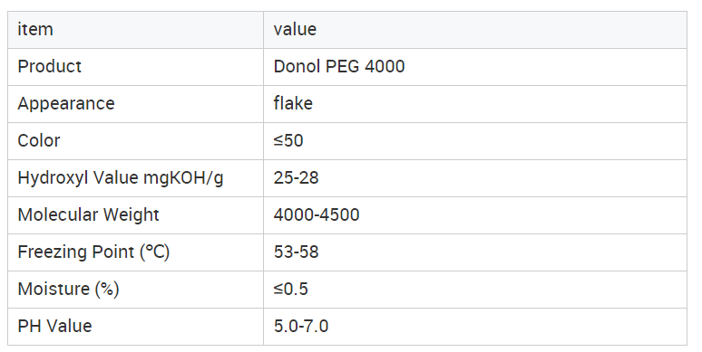The width and height of the screenshot is (702, 352).
Task: Select the Moisture (%) label
Action: (x=68, y=289)
